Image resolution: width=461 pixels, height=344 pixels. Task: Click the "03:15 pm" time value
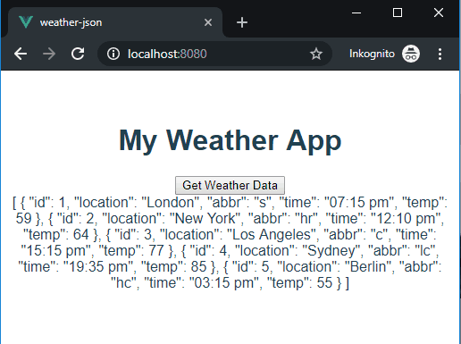[224, 283]
